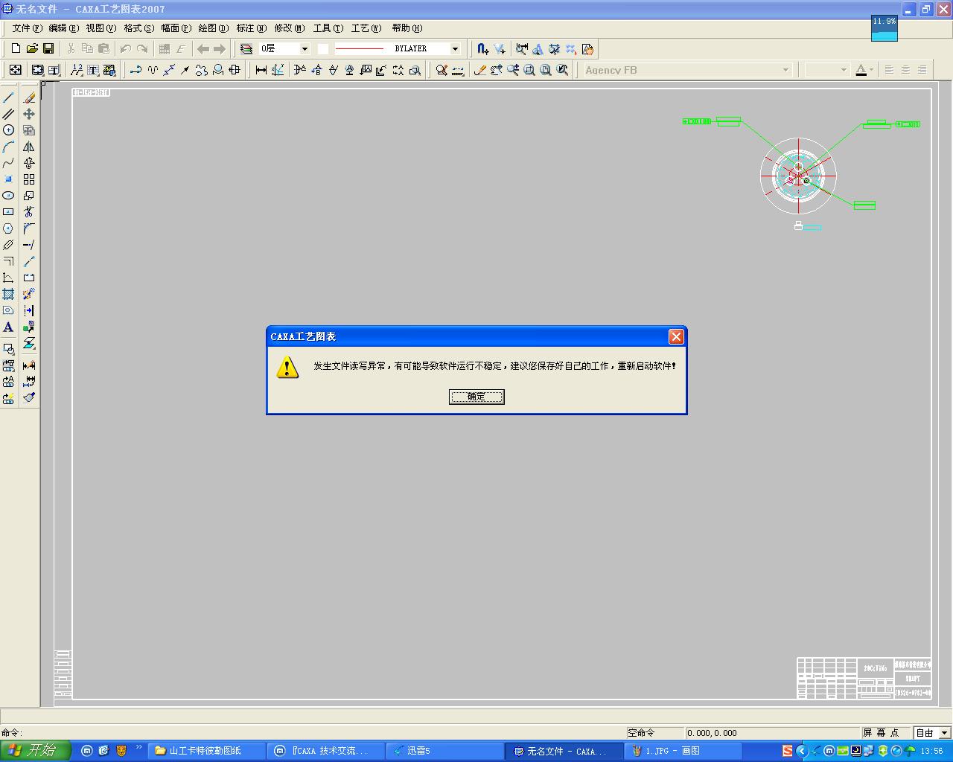953x762 pixels.
Task: Select the Line drawing tool
Action: tap(8, 97)
